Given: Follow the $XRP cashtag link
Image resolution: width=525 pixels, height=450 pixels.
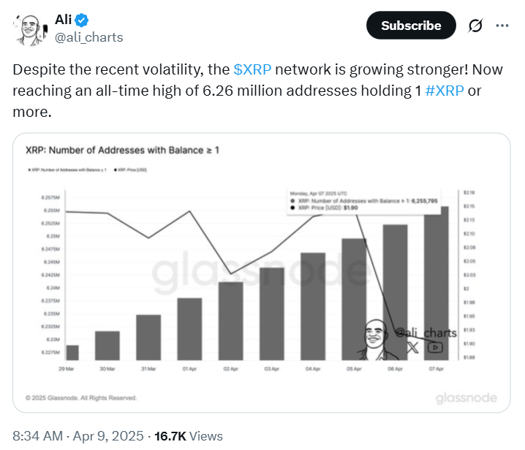Looking at the screenshot, I should (x=252, y=71).
